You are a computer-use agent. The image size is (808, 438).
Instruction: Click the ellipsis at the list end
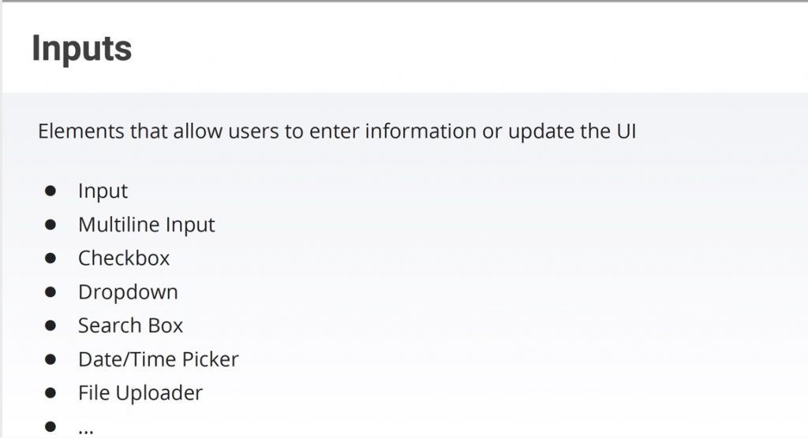coord(85,432)
